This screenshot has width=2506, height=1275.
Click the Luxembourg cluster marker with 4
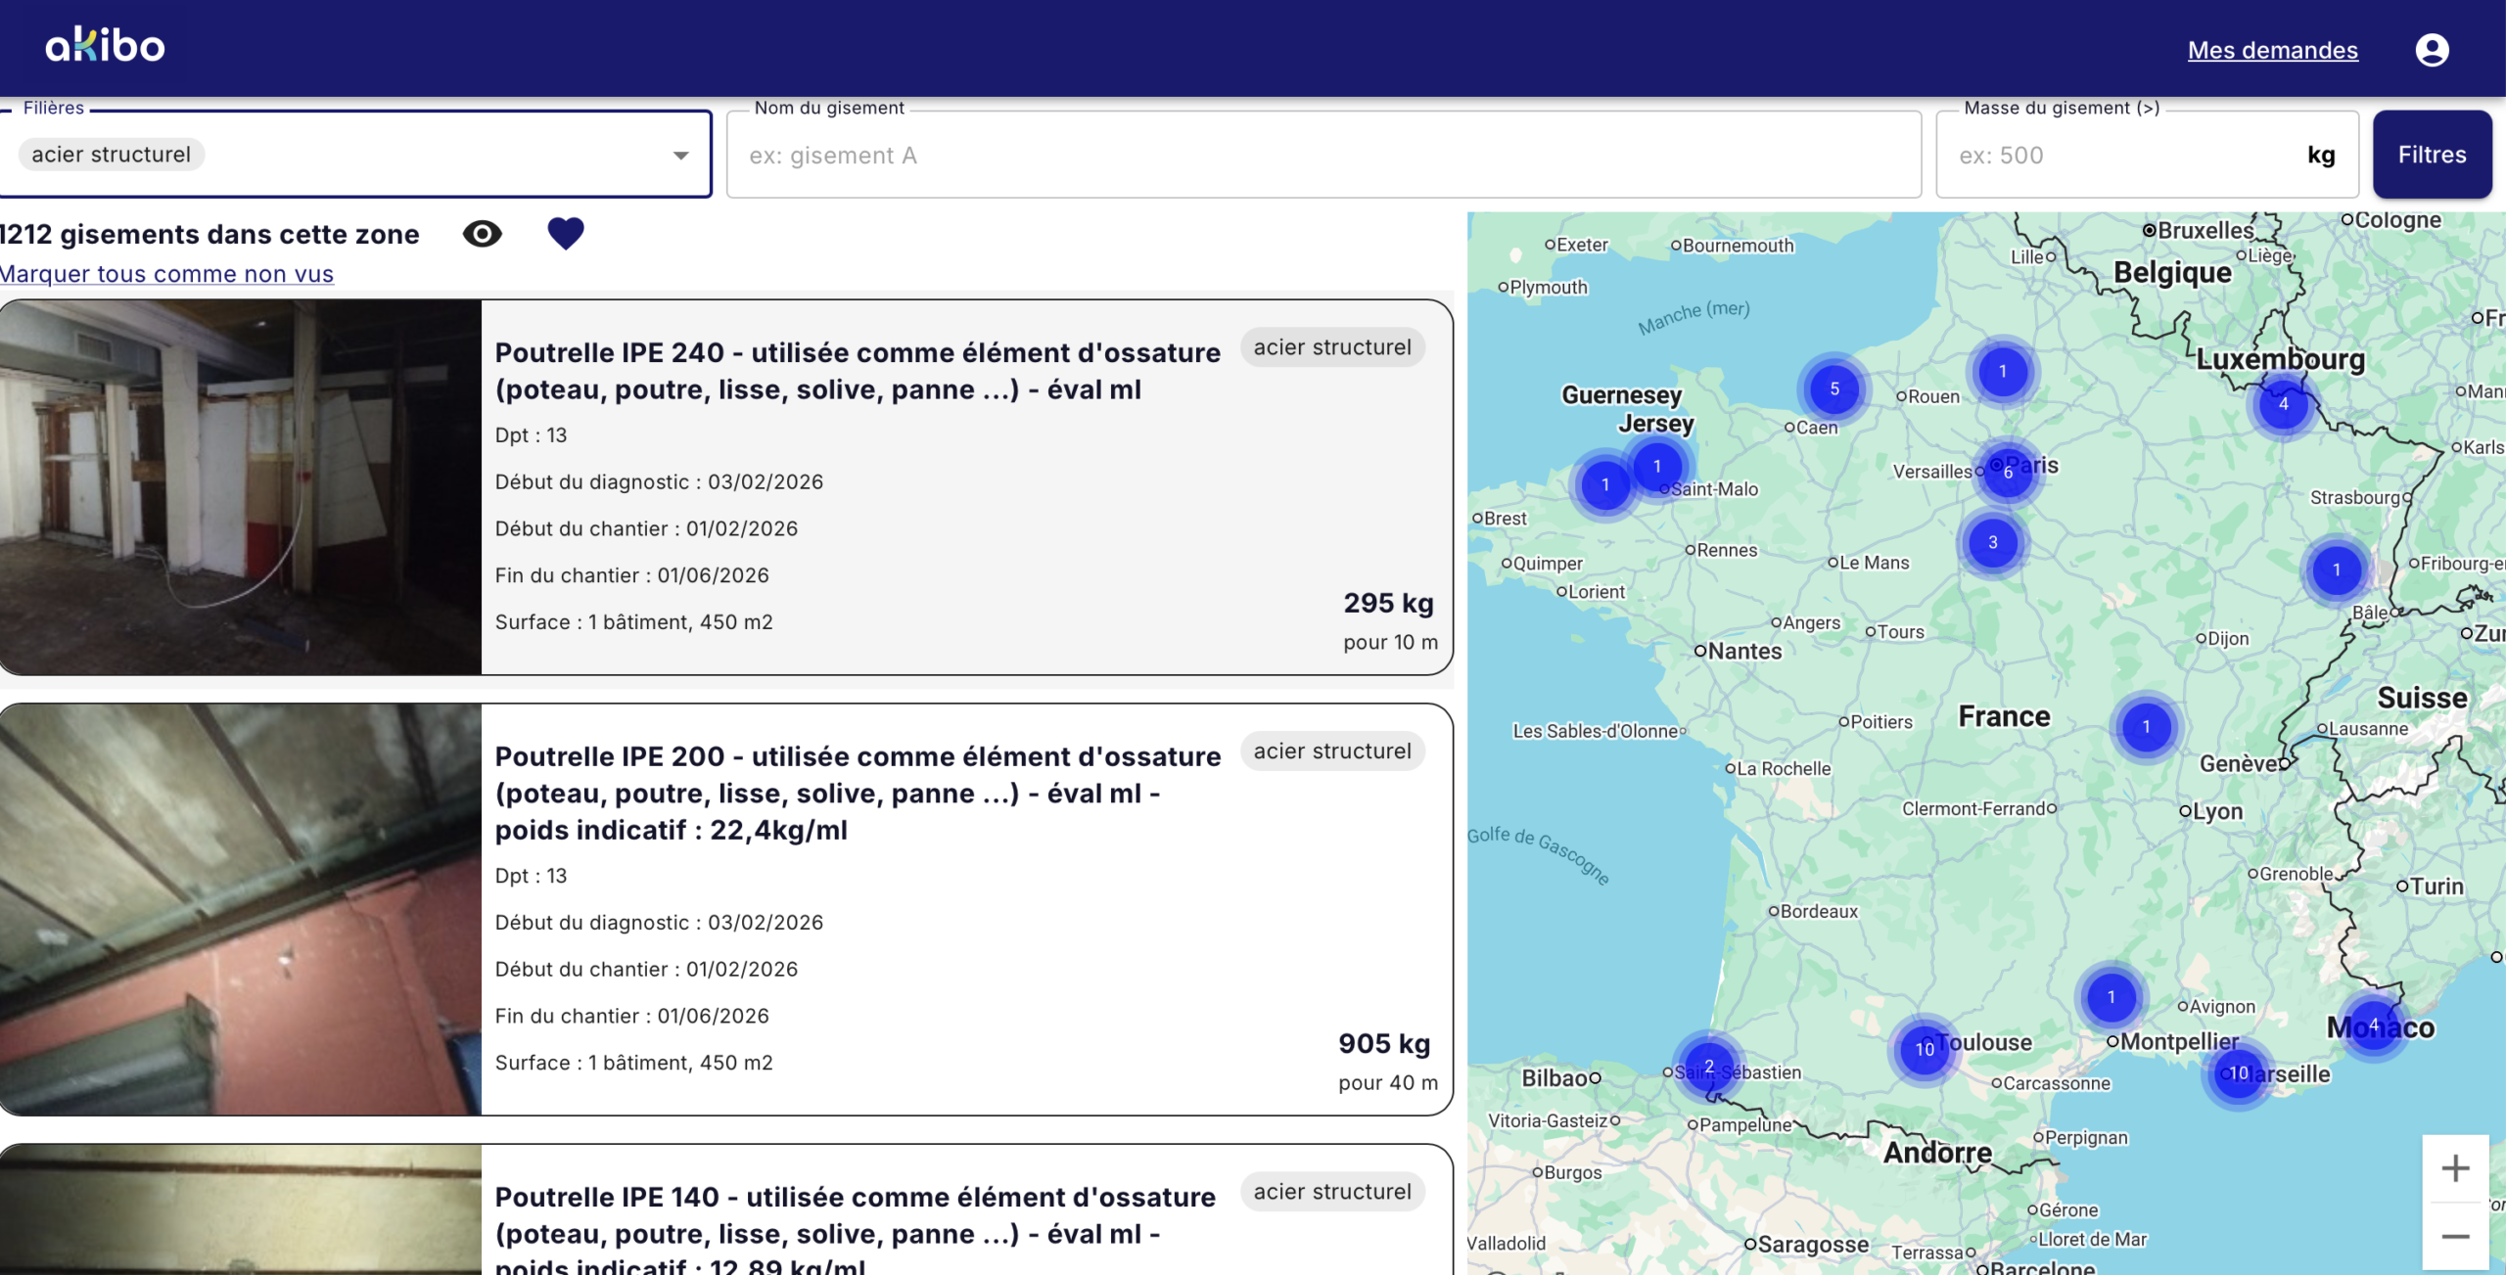click(2283, 404)
